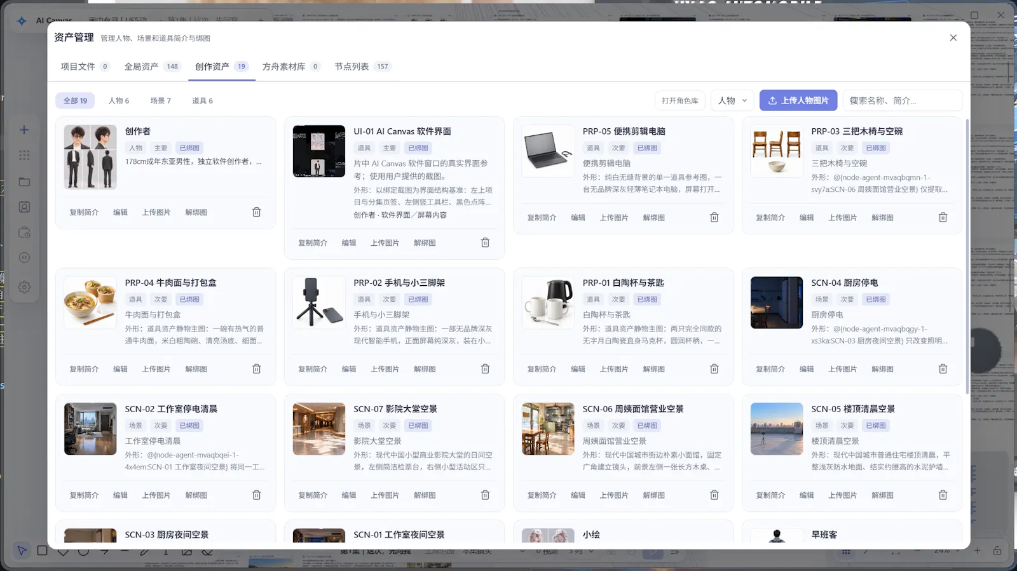Click SCN-03 厨房夜间空景 title

(167, 535)
